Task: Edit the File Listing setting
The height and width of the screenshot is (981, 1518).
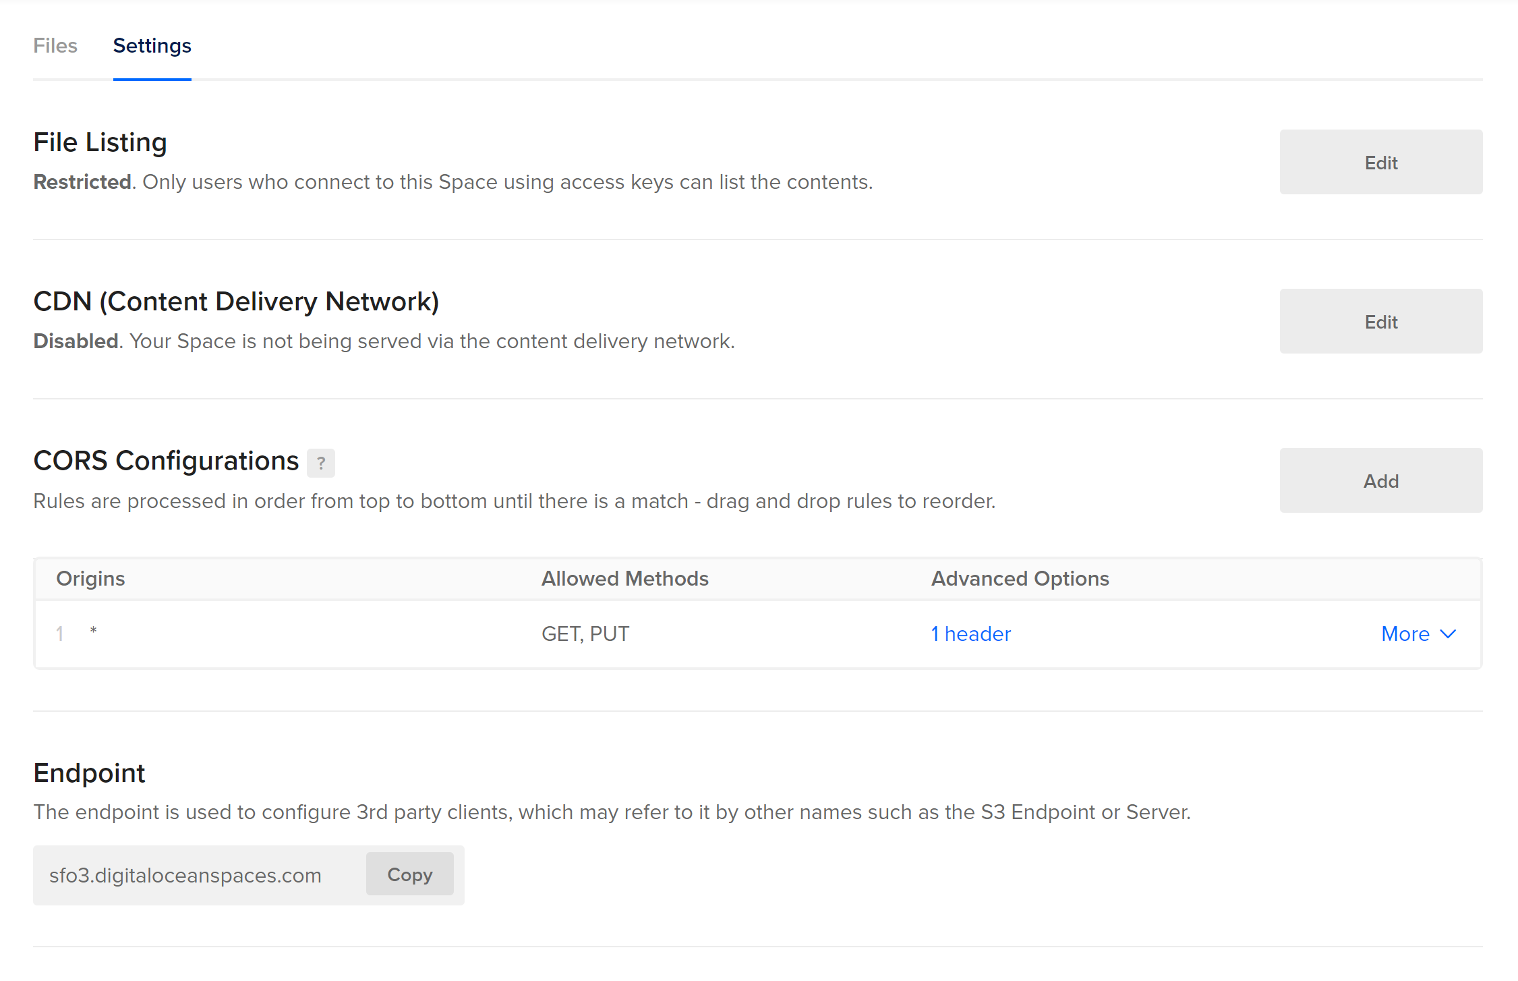Action: (1380, 163)
